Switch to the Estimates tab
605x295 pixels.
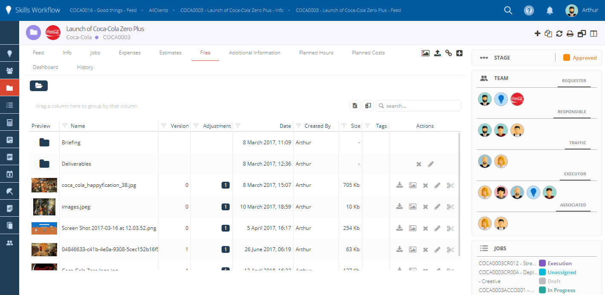point(170,53)
